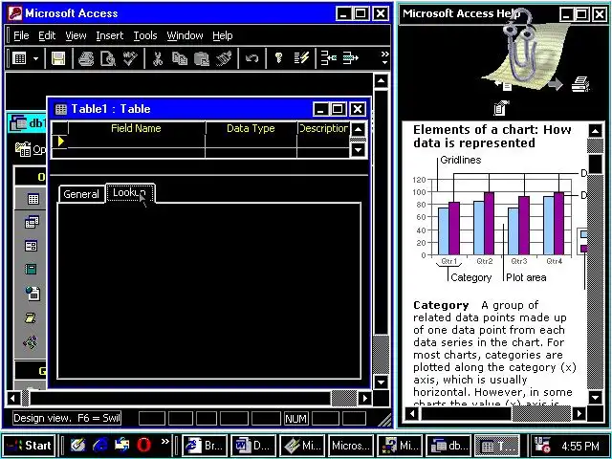
Task: Click the Undo arrow icon
Action: click(x=251, y=58)
